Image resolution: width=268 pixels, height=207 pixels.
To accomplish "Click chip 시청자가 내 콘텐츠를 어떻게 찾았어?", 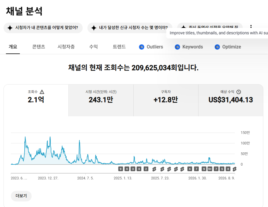I will click(x=43, y=28).
